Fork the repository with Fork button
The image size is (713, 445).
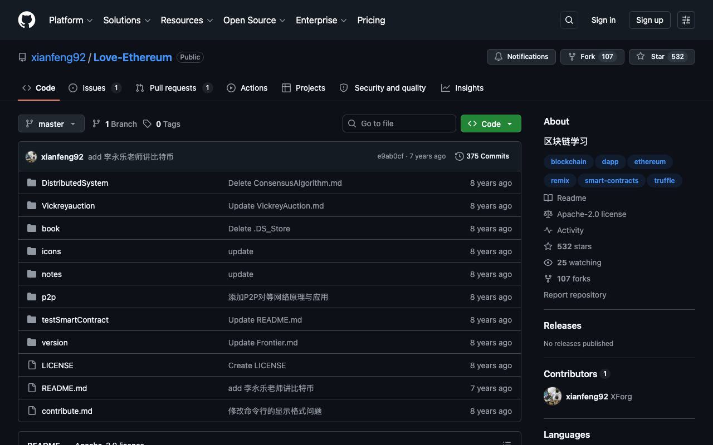[592, 57]
